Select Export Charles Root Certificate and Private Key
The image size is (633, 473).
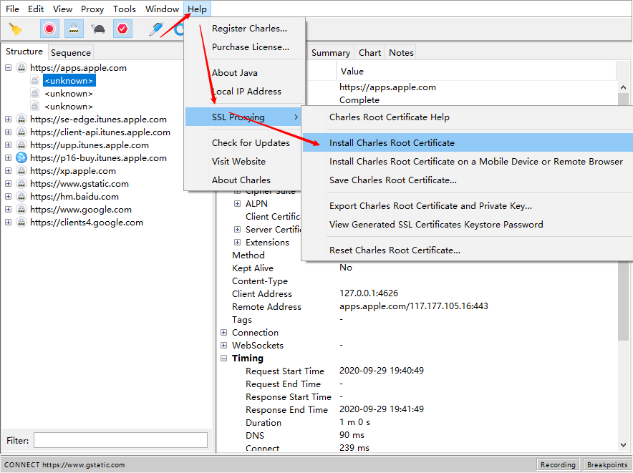point(468,206)
